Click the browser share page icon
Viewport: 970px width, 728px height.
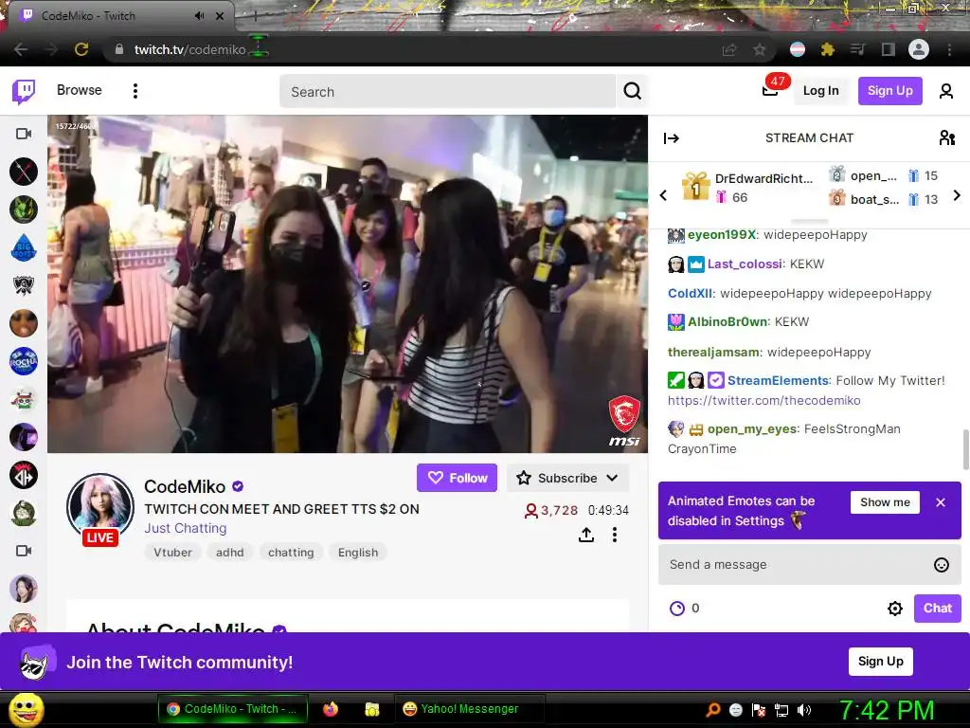729,49
